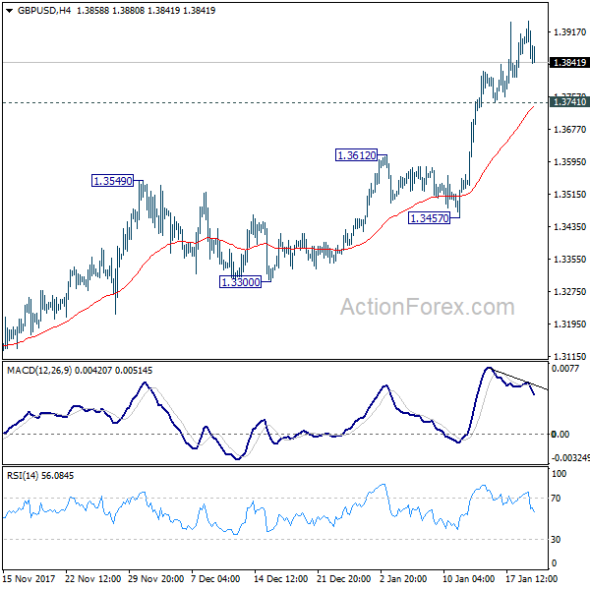590x590 pixels.
Task: Click the 1.34570 price label
Action: pyautogui.click(x=429, y=218)
